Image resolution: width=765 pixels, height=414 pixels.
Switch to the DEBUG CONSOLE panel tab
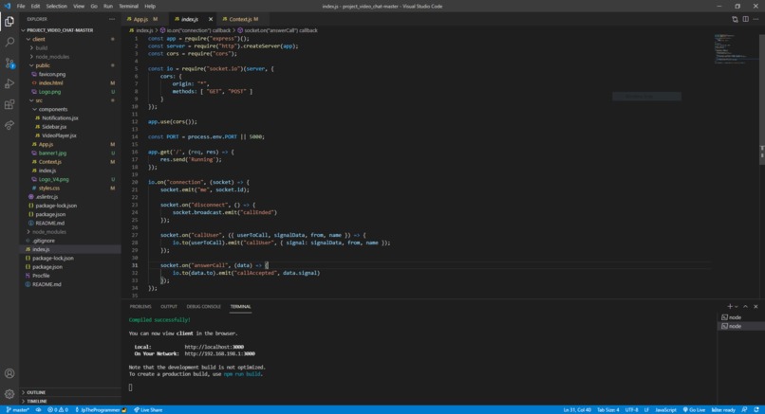[203, 306]
